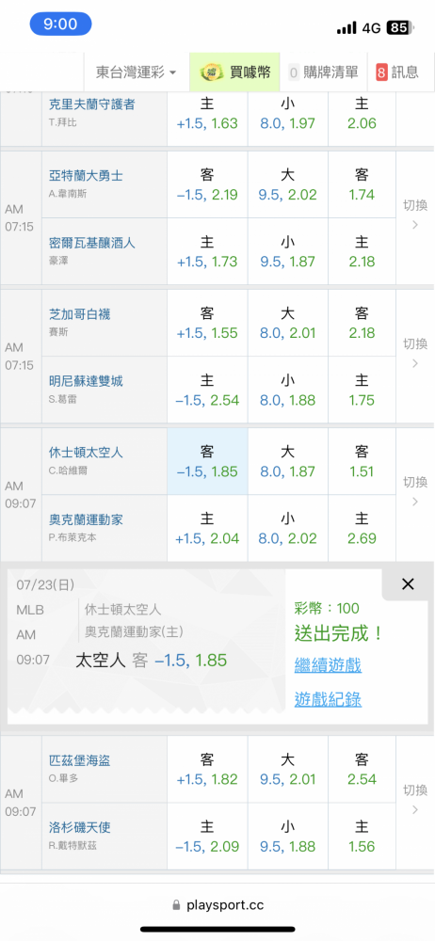Switch view for Braves vs Brewers game
Screen dimensions: 435x941
[415, 215]
